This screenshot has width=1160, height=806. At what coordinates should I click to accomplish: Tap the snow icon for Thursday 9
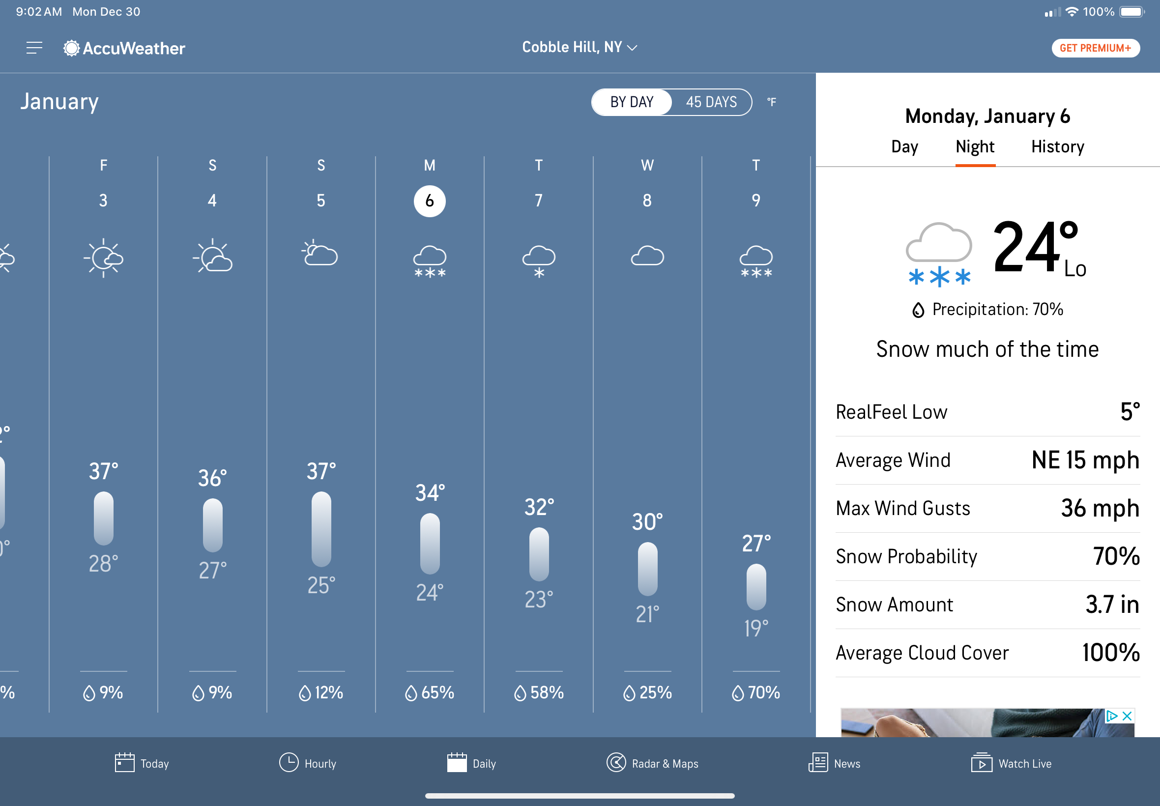756,261
